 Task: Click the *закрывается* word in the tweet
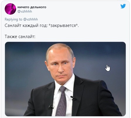(x=64, y=25)
